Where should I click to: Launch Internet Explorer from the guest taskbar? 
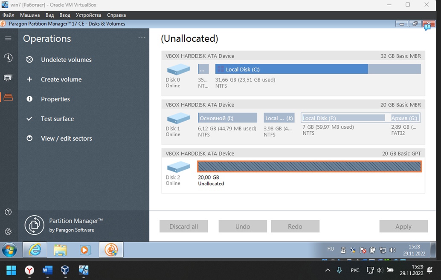[x=35, y=250]
